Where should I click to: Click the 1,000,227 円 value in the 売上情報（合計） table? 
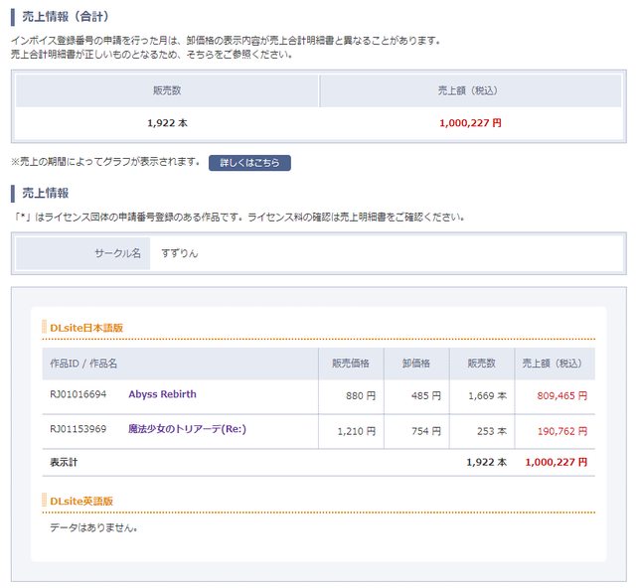click(x=470, y=123)
